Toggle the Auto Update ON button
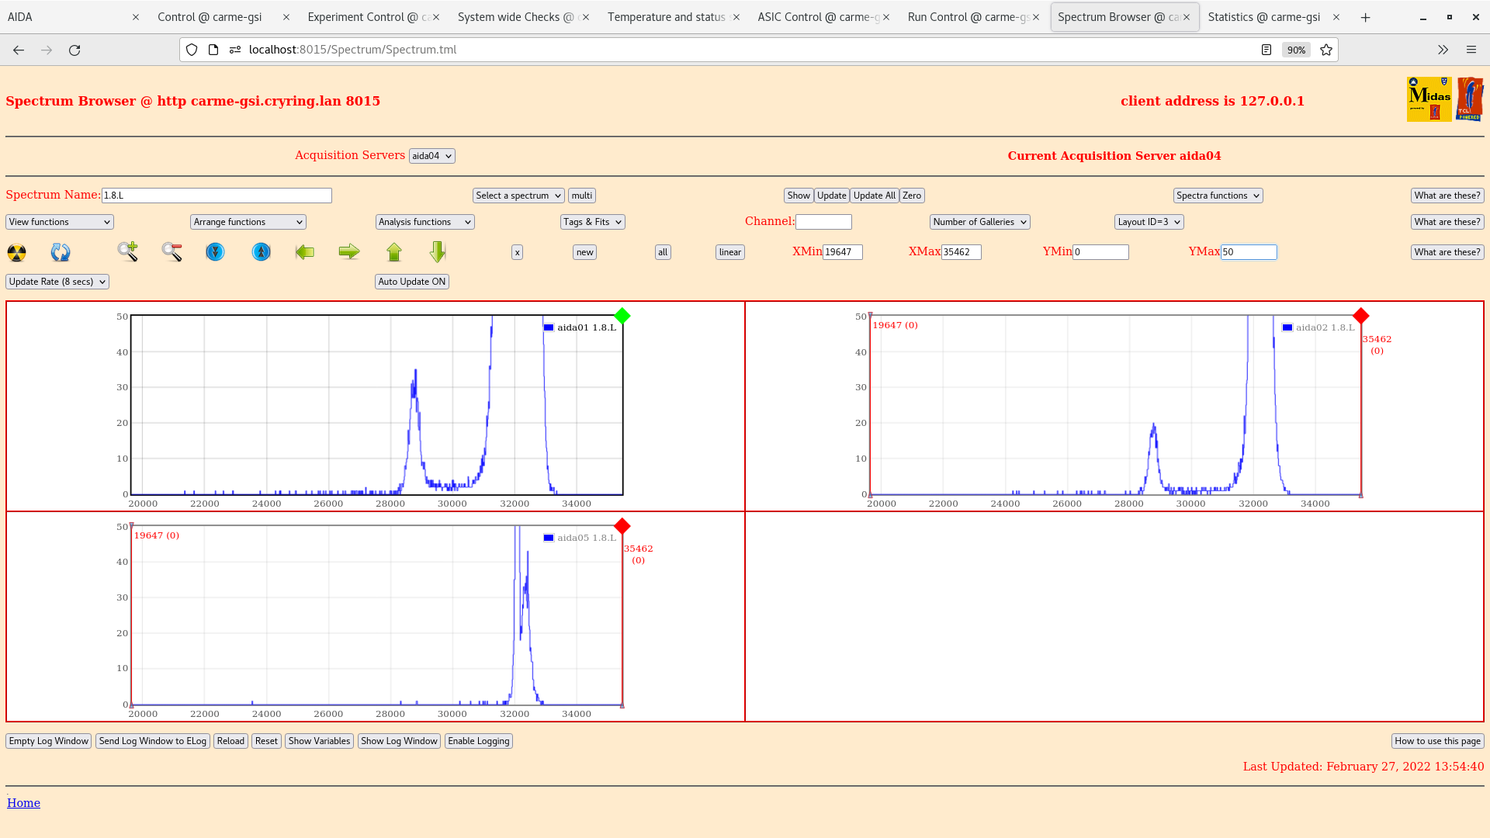This screenshot has height=838, width=1490. (x=411, y=282)
